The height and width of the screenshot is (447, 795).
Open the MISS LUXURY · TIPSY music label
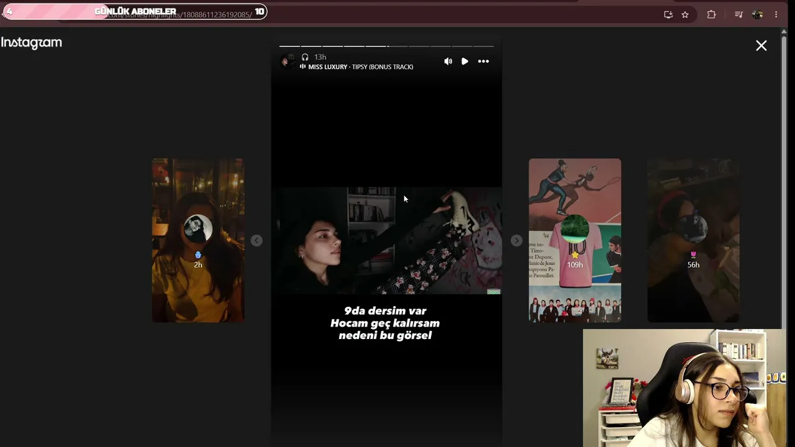(x=357, y=66)
